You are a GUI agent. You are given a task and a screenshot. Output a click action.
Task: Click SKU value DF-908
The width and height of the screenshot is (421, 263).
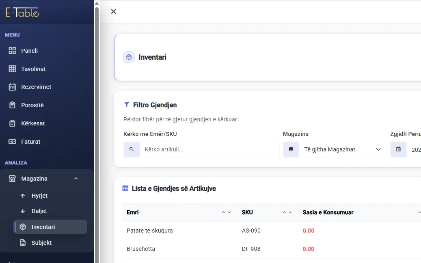[x=251, y=249]
